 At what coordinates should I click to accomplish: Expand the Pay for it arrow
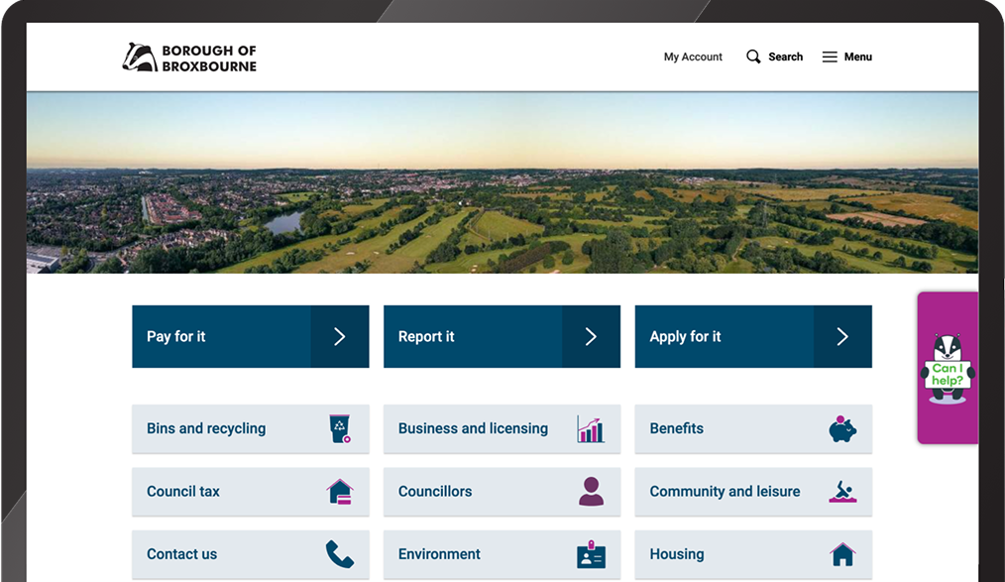(339, 337)
